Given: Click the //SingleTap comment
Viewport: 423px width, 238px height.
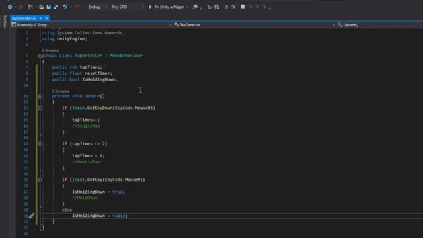Looking at the screenshot, I should 86,126.
